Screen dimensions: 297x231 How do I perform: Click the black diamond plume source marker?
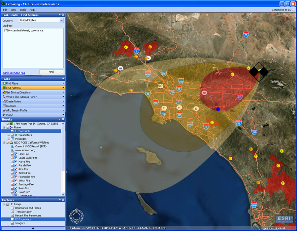[x=259, y=72]
